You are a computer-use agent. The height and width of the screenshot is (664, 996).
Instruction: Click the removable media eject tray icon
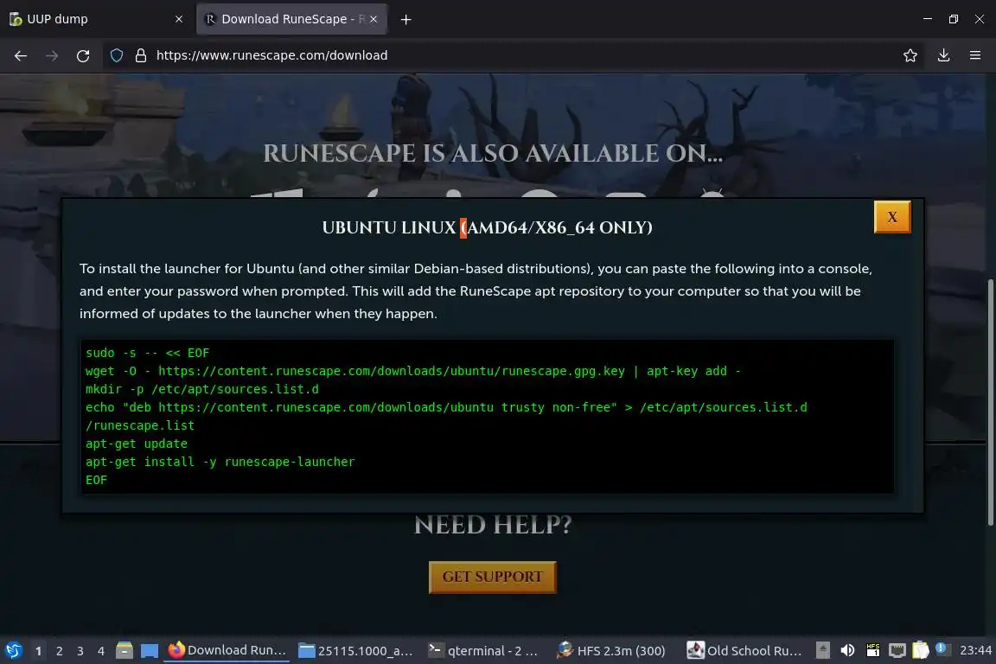822,650
